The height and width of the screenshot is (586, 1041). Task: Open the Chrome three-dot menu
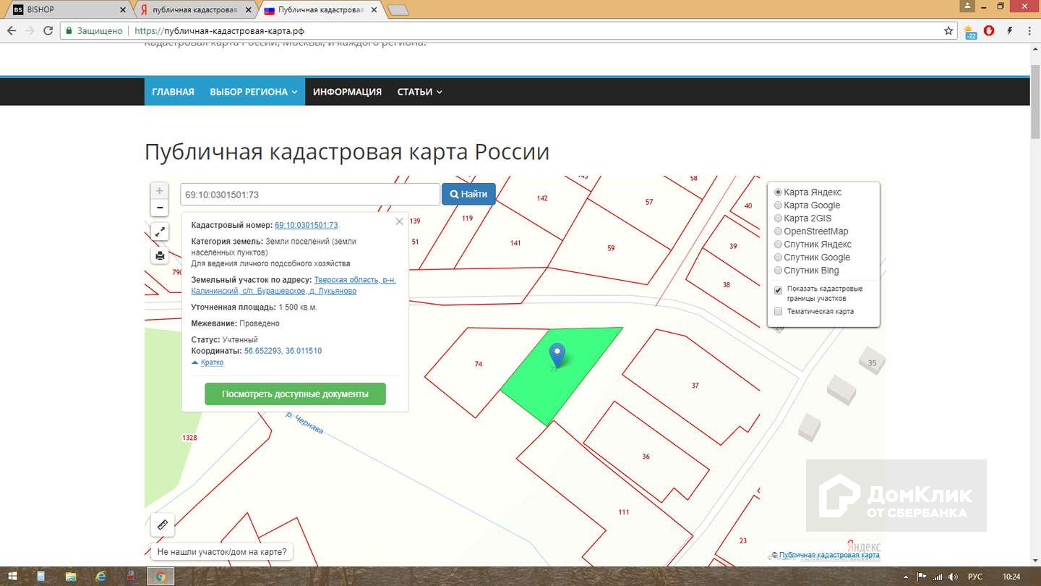point(1029,31)
